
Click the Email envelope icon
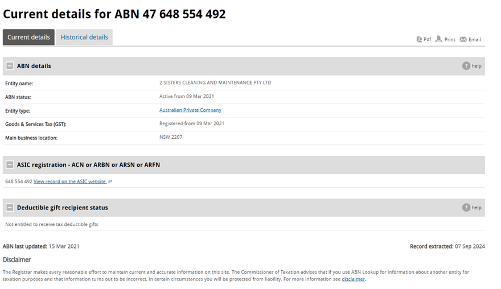(x=463, y=39)
